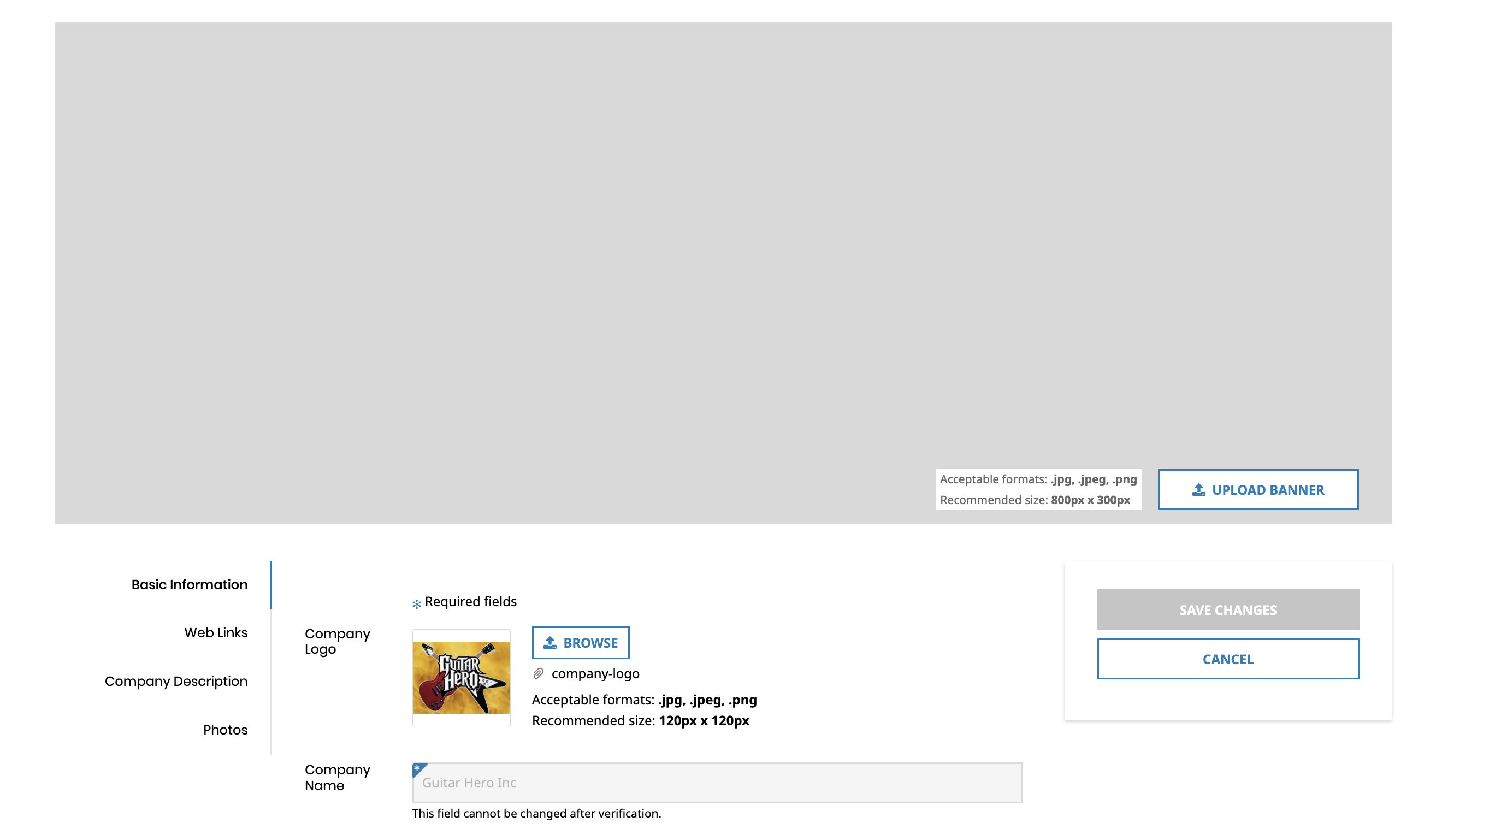
Task: Go to the Photos section
Action: point(225,730)
